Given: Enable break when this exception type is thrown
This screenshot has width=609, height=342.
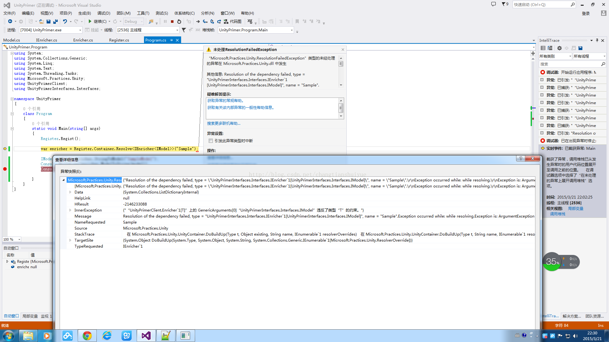Looking at the screenshot, I should [211, 141].
